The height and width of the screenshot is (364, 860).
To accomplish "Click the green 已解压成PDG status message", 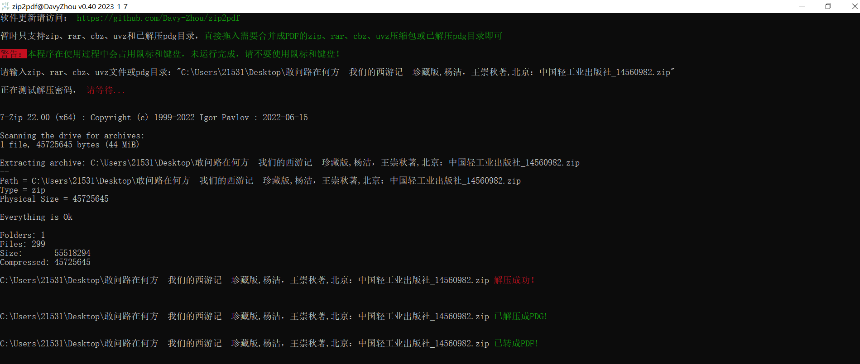I will 520,317.
